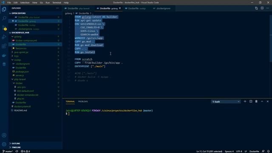Close Dockerfile golang in Open Editors list
Image resolution: width=272 pixels, height=153 pixels.
[x=13, y=21]
